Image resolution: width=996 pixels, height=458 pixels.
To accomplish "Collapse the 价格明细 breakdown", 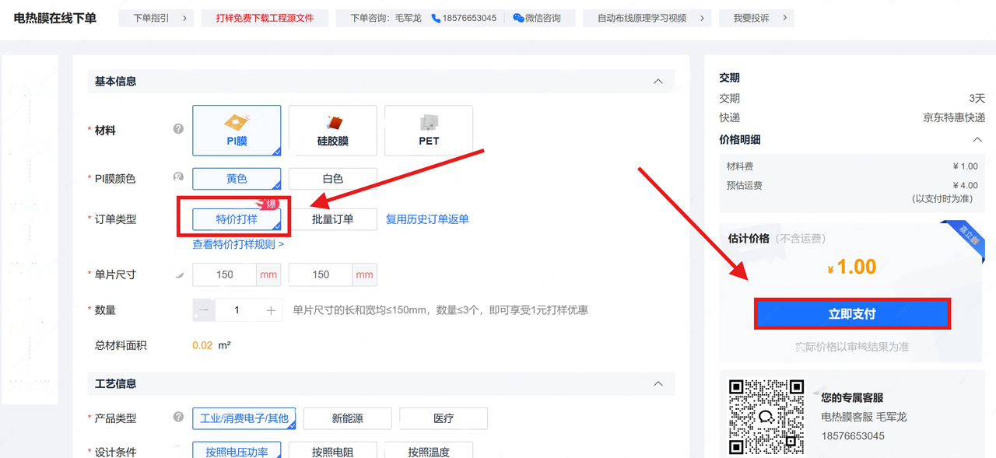I will pyautogui.click(x=977, y=140).
